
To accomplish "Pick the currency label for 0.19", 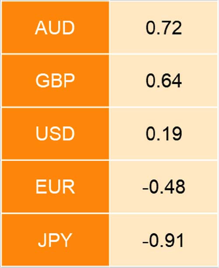I will click(55, 134).
